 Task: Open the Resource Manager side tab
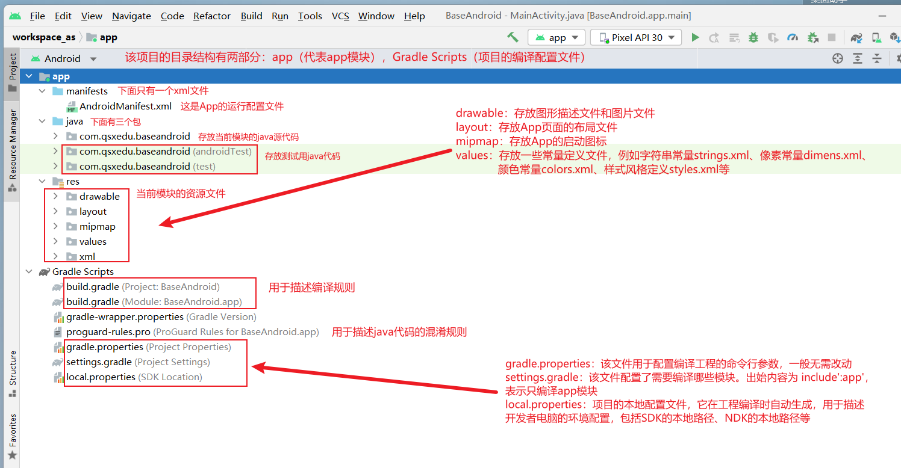(x=12, y=151)
